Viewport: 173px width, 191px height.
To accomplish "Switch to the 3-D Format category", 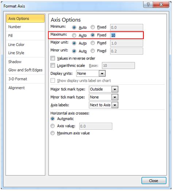I will (25, 79).
